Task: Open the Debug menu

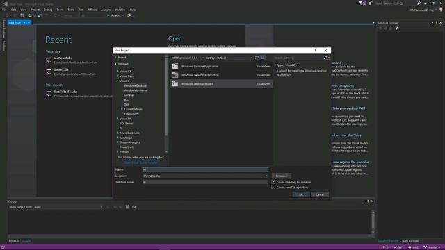Action: pyautogui.click(x=48, y=10)
